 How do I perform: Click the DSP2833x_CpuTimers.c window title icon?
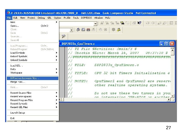(x=60, y=44)
